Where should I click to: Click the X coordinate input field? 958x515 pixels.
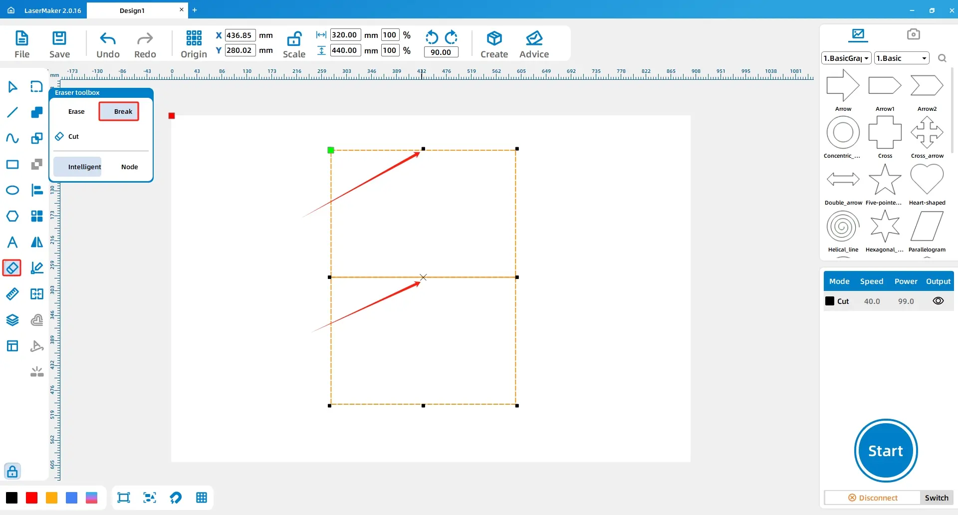[240, 35]
